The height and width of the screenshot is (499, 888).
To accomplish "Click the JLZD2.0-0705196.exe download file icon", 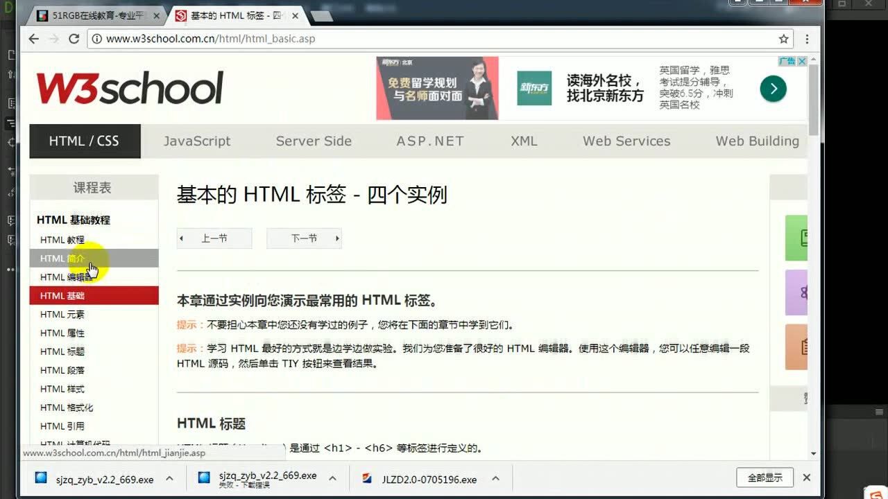I will [x=366, y=478].
